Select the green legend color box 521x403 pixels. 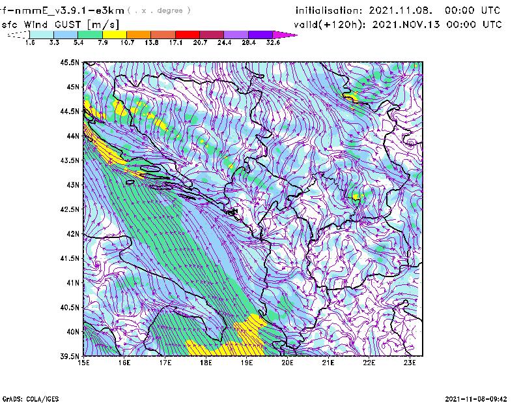pyautogui.click(x=91, y=35)
